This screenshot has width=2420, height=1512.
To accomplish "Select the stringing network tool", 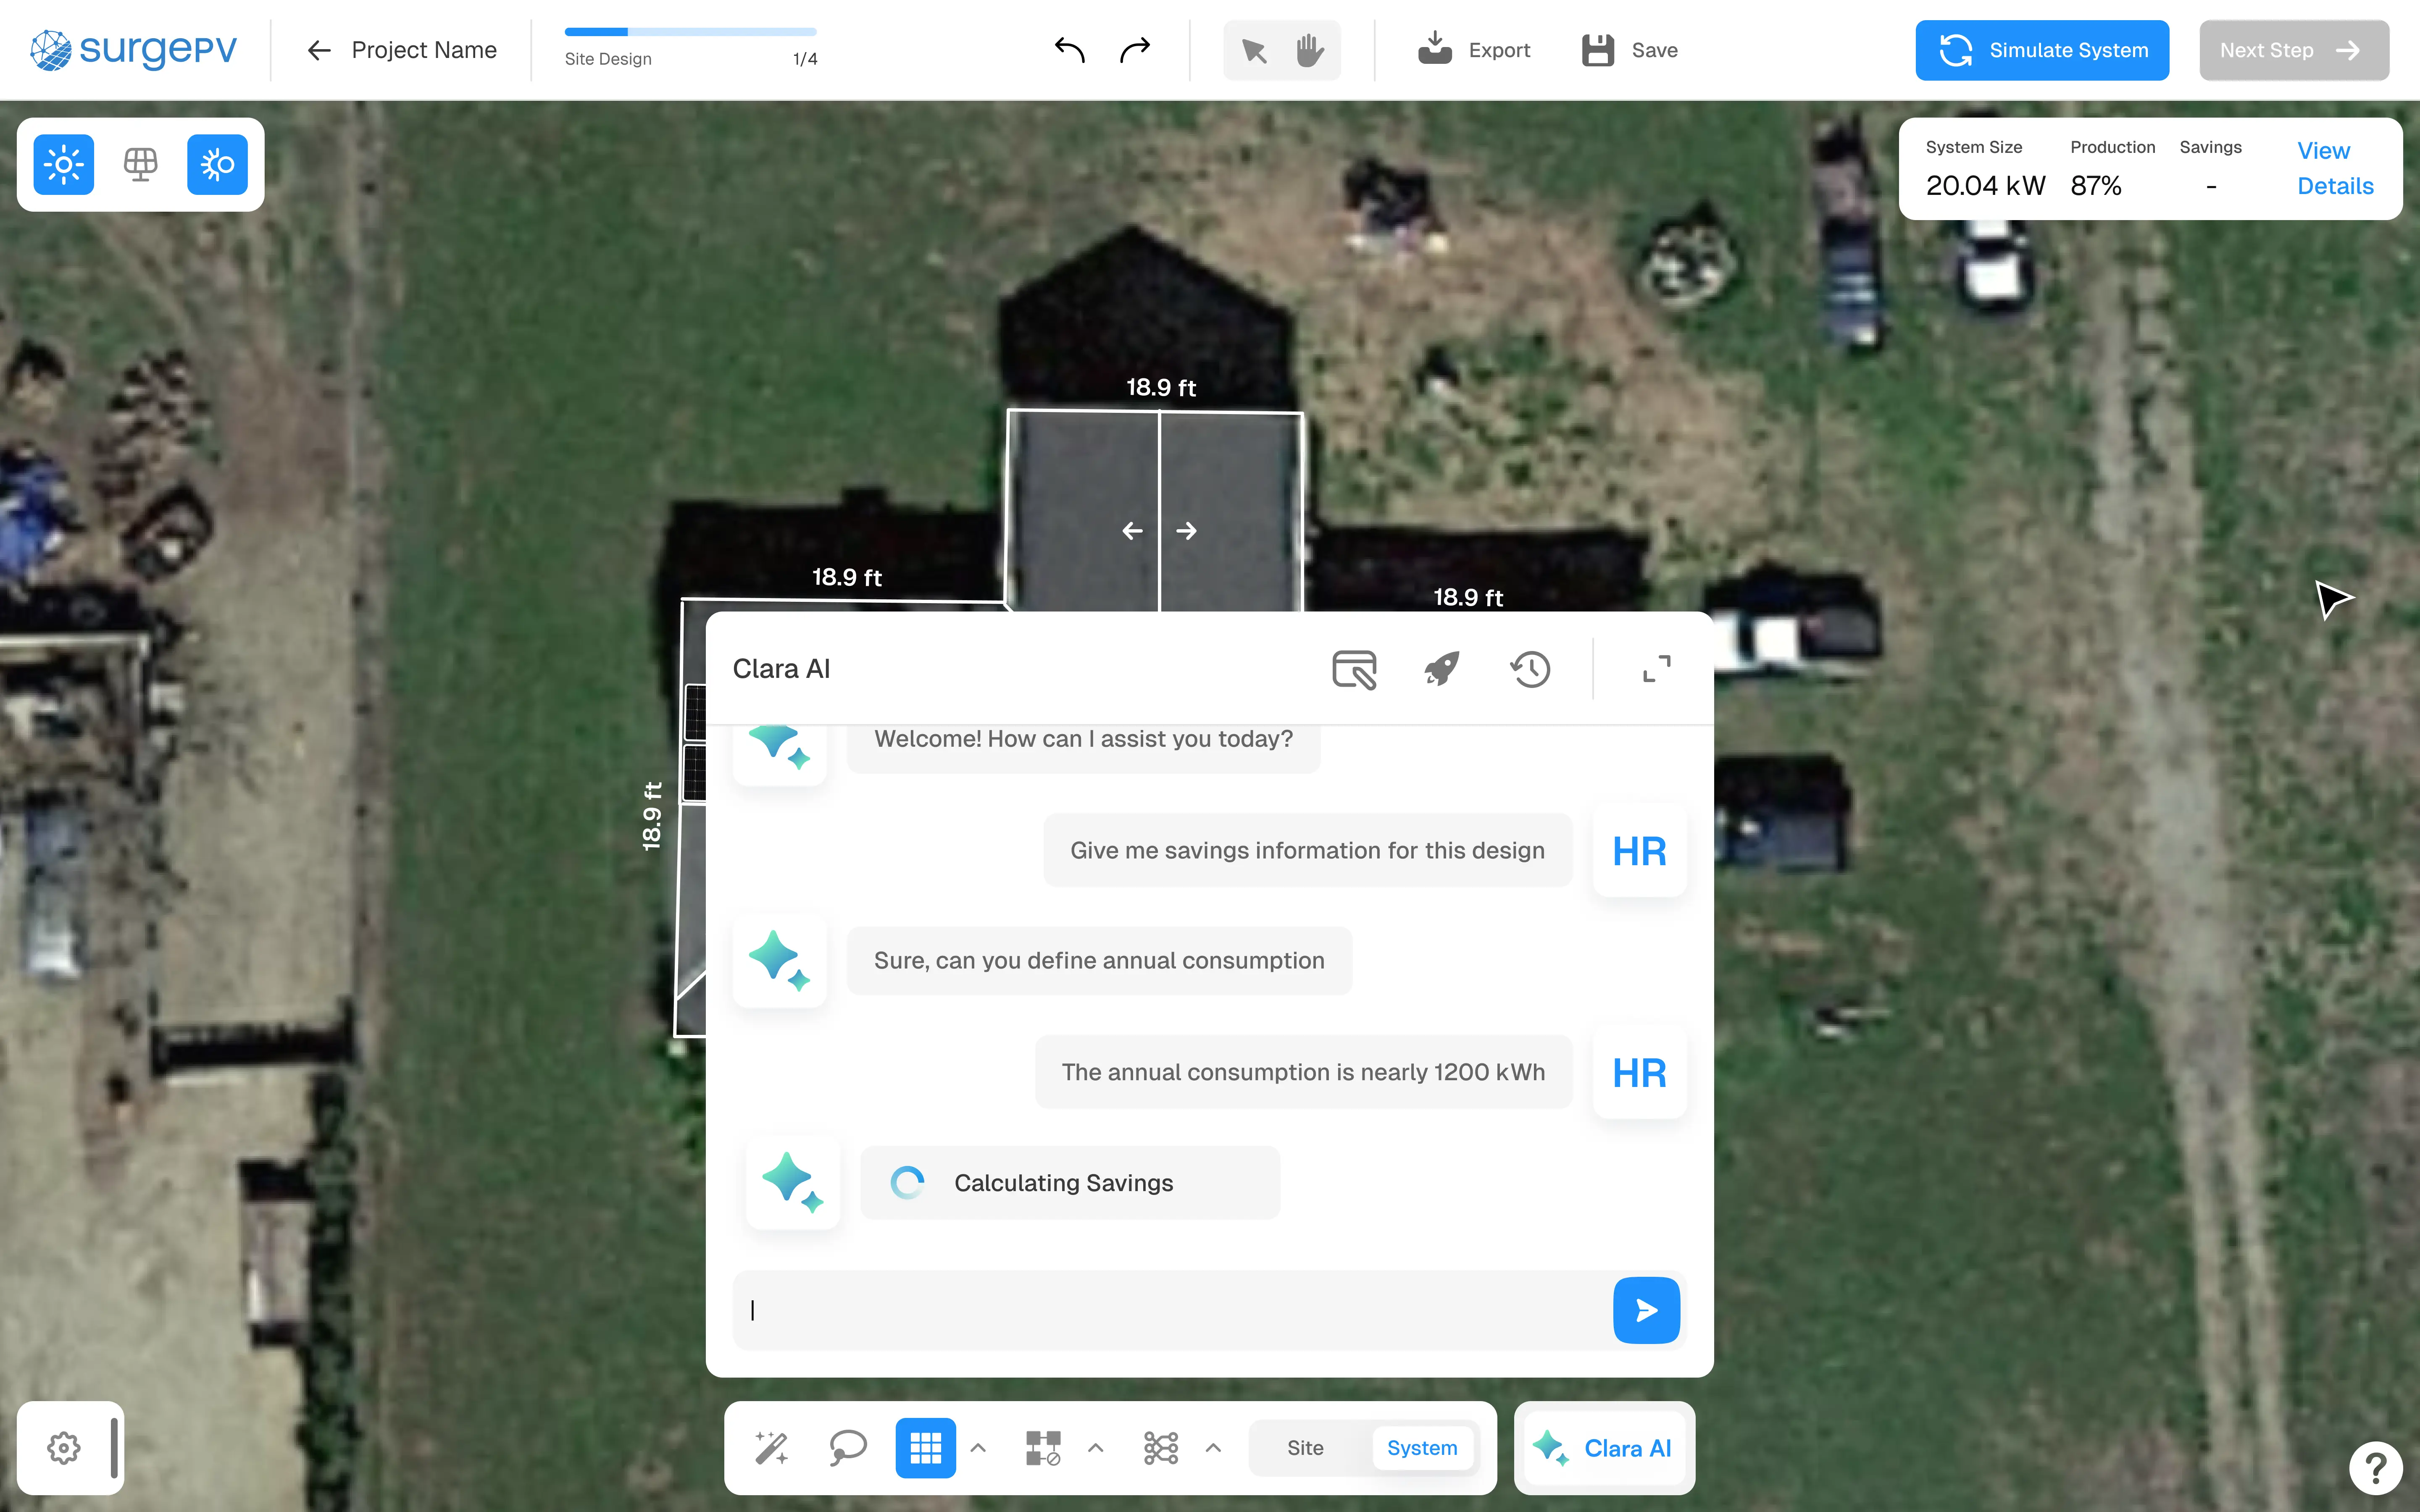I will (x=1161, y=1448).
